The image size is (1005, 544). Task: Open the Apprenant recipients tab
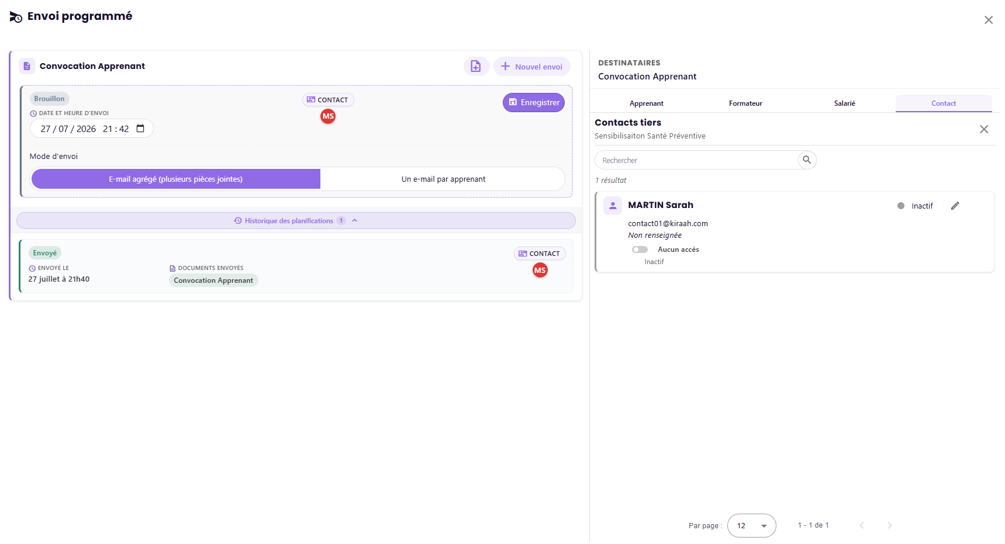point(646,103)
